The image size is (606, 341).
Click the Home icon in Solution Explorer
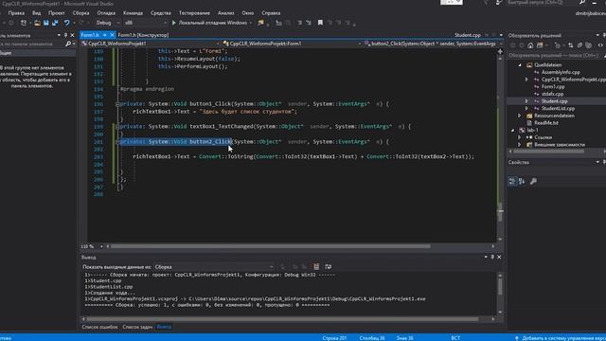tap(530, 45)
